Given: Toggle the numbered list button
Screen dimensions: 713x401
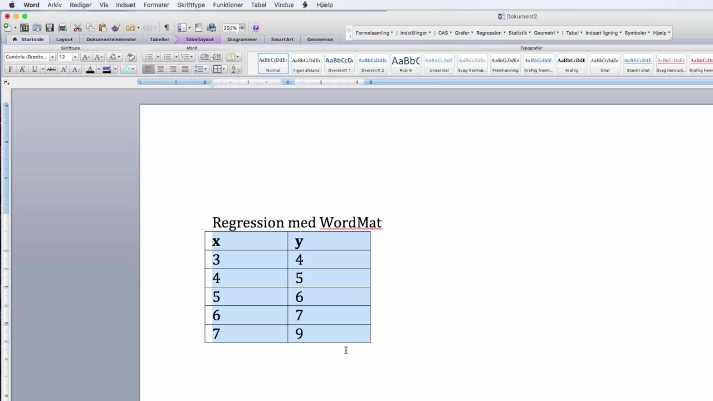Looking at the screenshot, I should (167, 57).
